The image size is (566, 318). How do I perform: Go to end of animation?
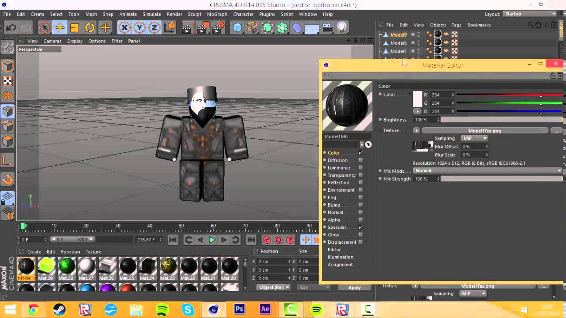[251, 240]
